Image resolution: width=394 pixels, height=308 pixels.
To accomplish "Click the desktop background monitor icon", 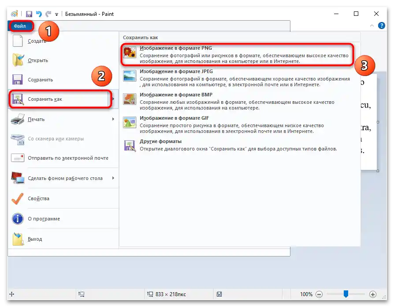I will point(18,178).
